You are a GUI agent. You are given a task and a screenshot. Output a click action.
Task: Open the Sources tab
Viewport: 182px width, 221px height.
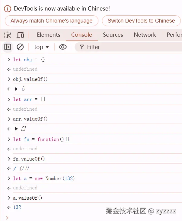click(113, 35)
